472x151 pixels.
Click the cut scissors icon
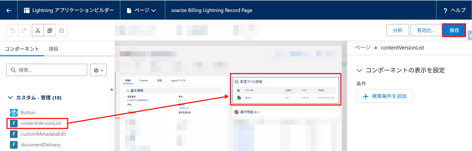pos(38,30)
